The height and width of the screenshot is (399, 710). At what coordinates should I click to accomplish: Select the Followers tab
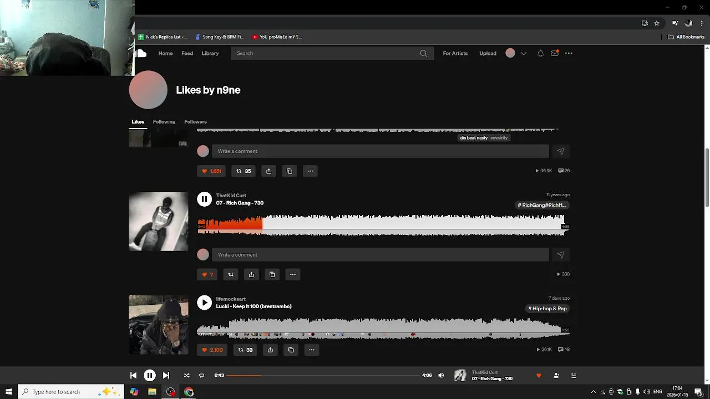point(195,122)
